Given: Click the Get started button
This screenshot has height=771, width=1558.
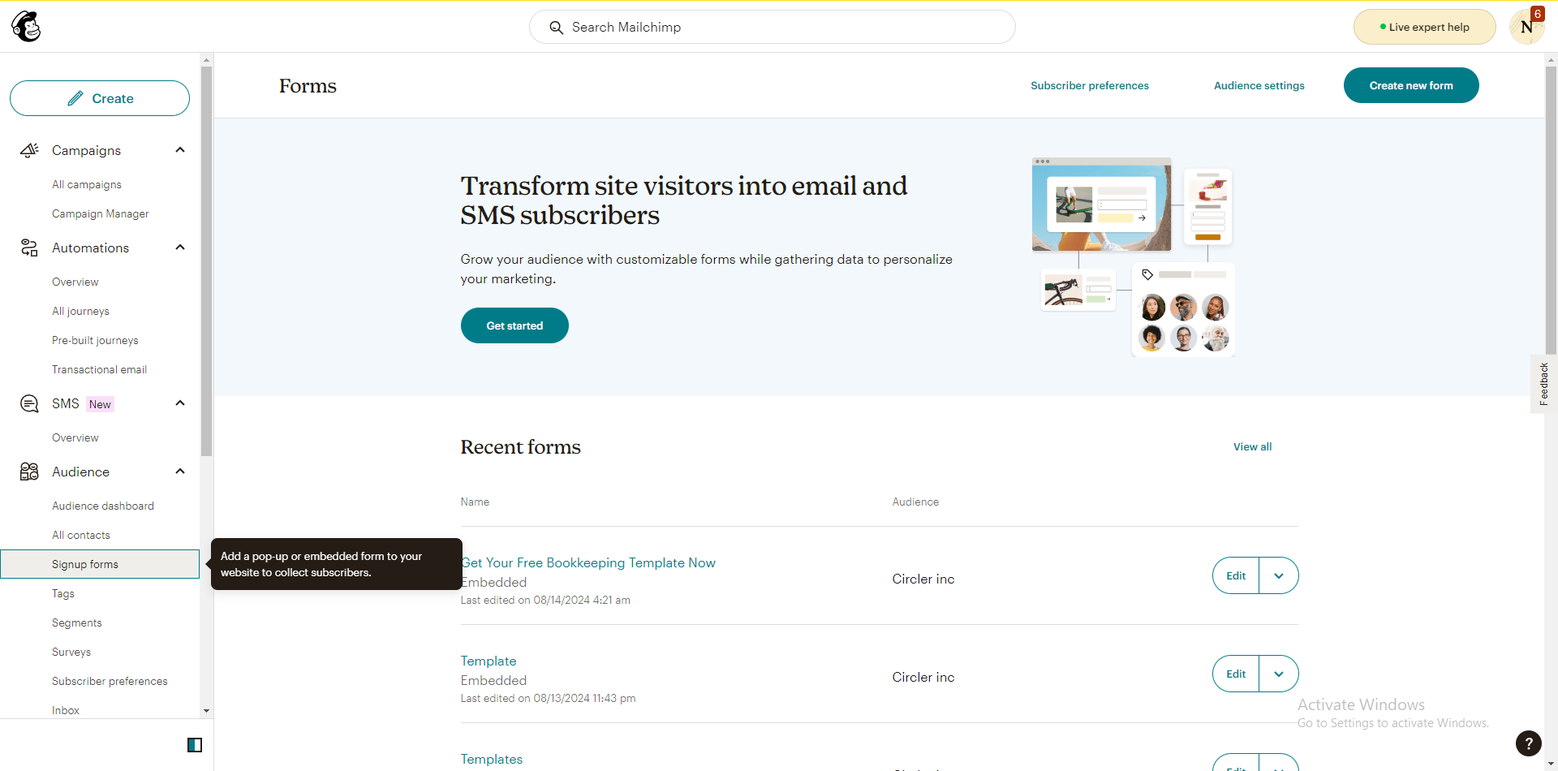Looking at the screenshot, I should [514, 325].
